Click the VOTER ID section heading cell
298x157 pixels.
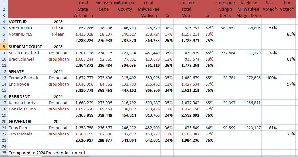[x=26, y=22]
